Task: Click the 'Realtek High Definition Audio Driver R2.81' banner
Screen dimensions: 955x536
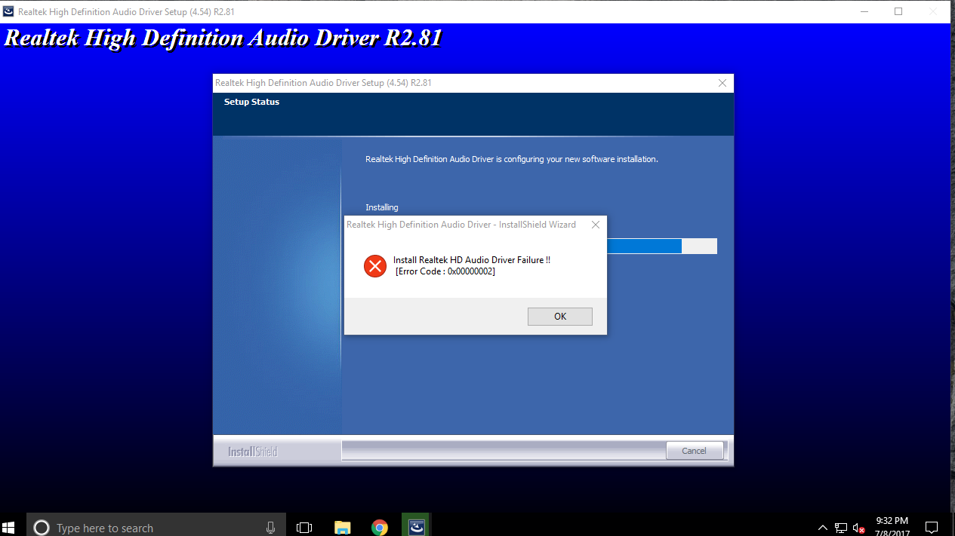Action: tap(223, 38)
